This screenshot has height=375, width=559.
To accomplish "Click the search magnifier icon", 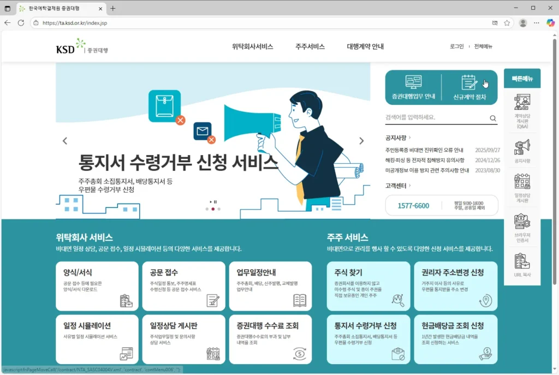I will click(493, 118).
